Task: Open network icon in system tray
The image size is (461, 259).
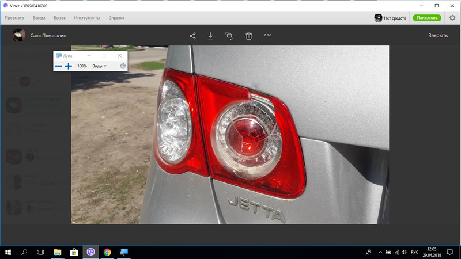Action: click(396, 252)
